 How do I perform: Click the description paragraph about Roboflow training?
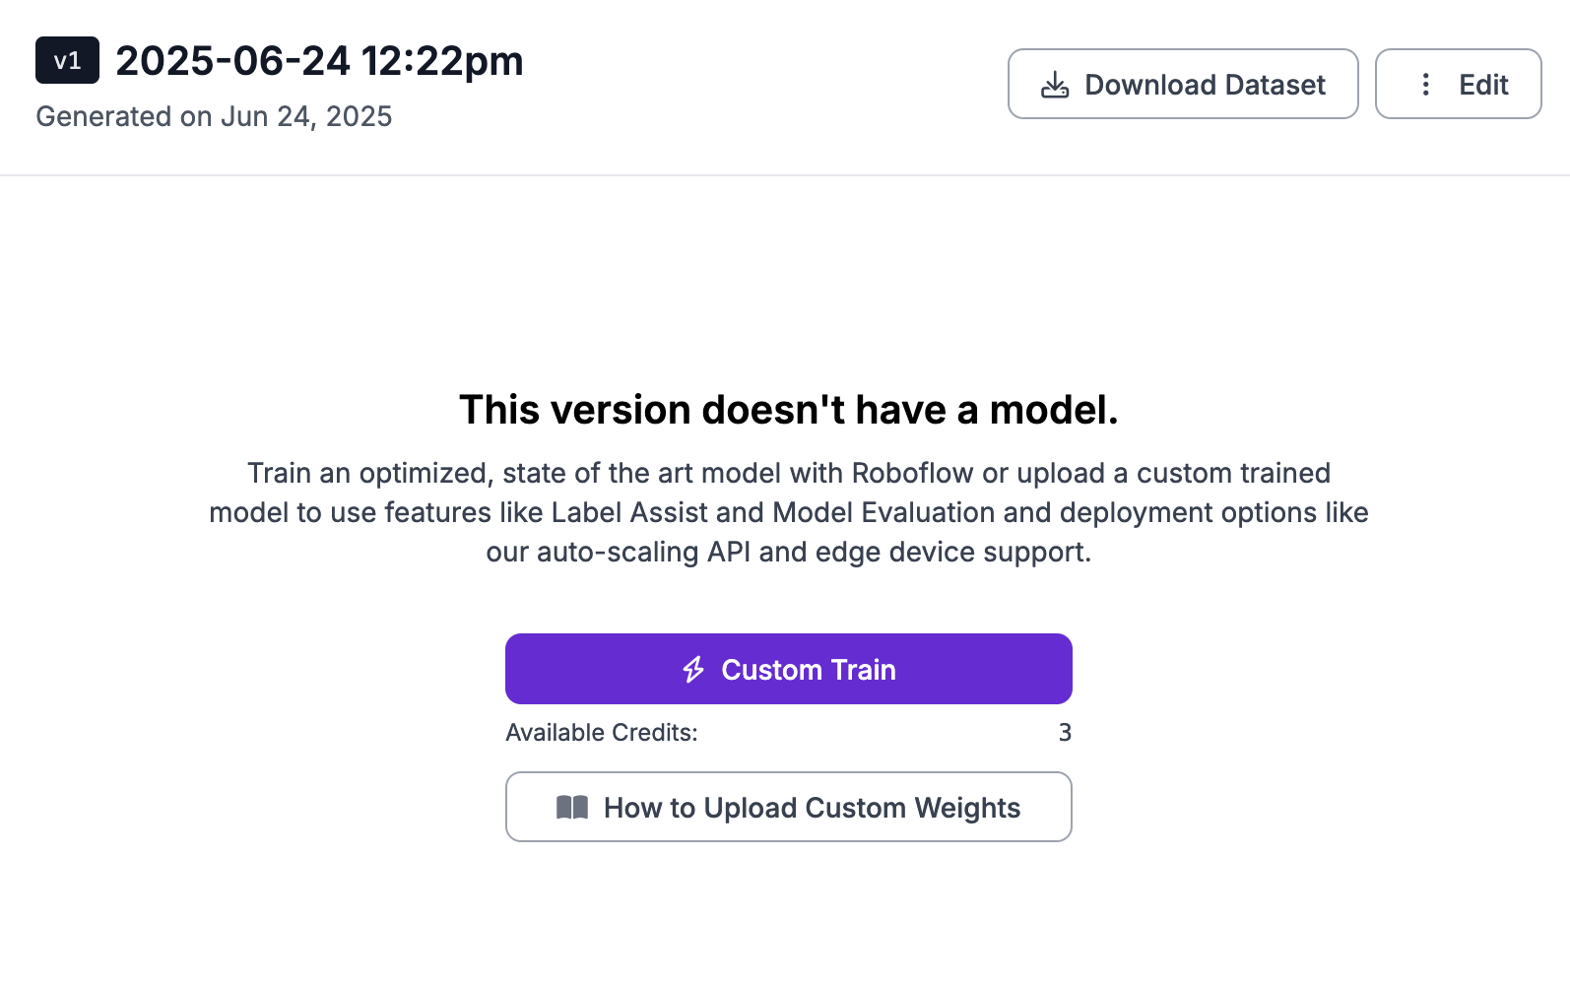pyautogui.click(x=789, y=512)
